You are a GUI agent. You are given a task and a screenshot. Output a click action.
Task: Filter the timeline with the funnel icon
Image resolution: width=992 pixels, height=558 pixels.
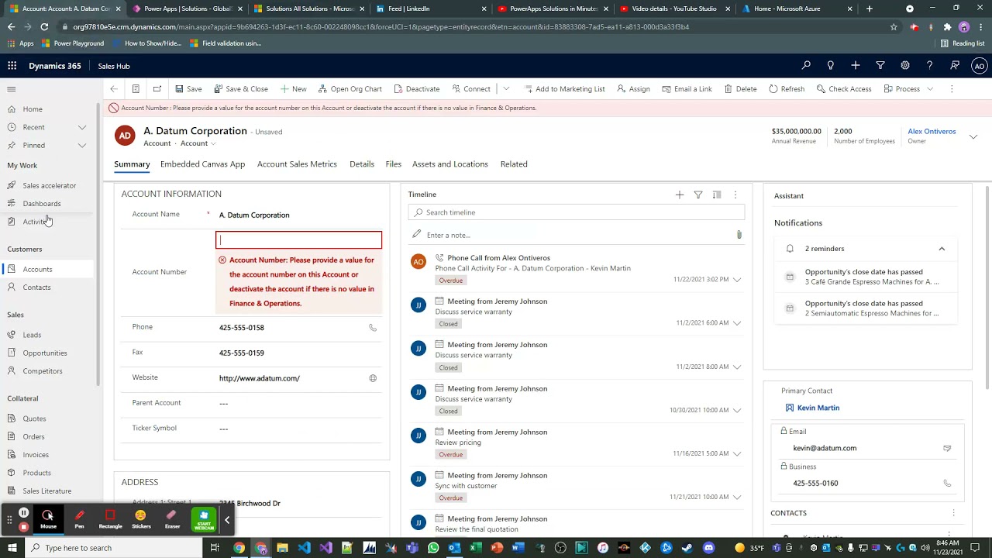pyautogui.click(x=698, y=195)
